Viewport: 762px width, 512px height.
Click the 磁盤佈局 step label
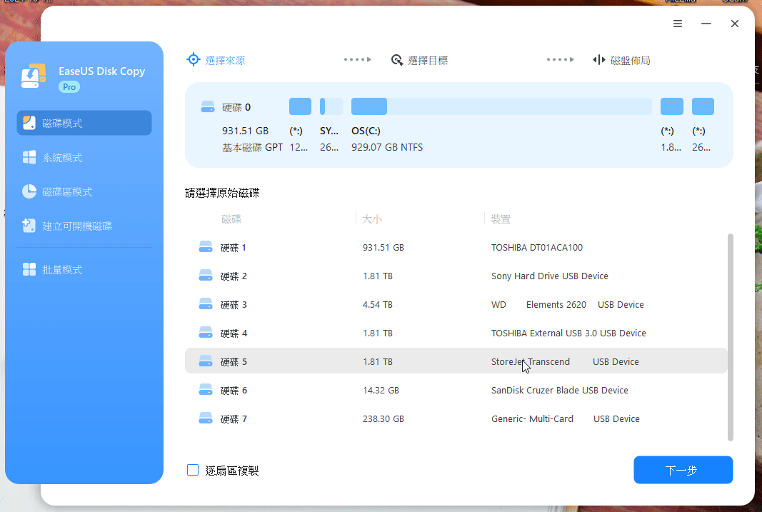[x=631, y=60]
